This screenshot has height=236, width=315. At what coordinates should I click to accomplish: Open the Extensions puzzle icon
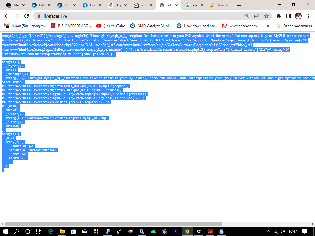coord(278,16)
